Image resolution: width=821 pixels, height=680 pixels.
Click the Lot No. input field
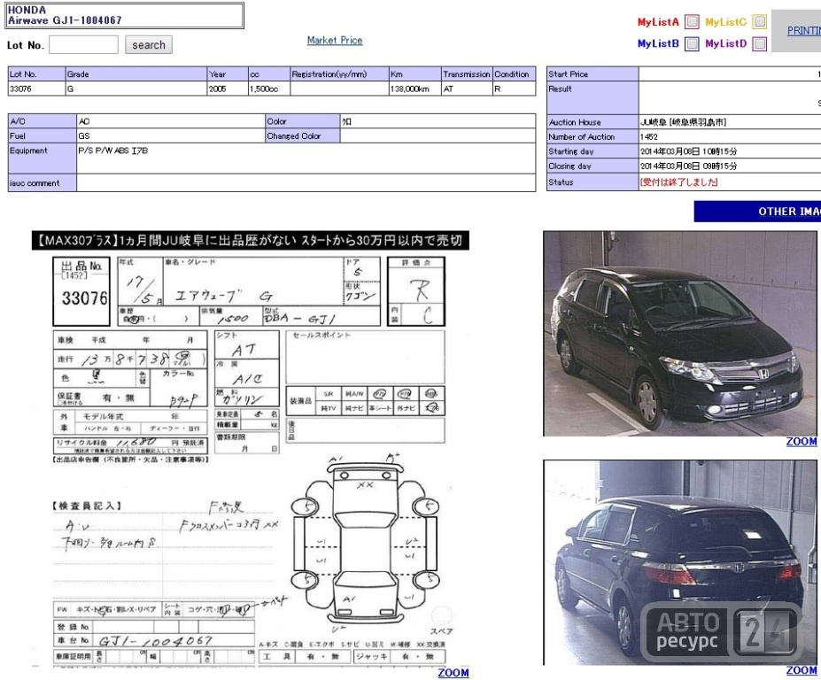(x=83, y=44)
